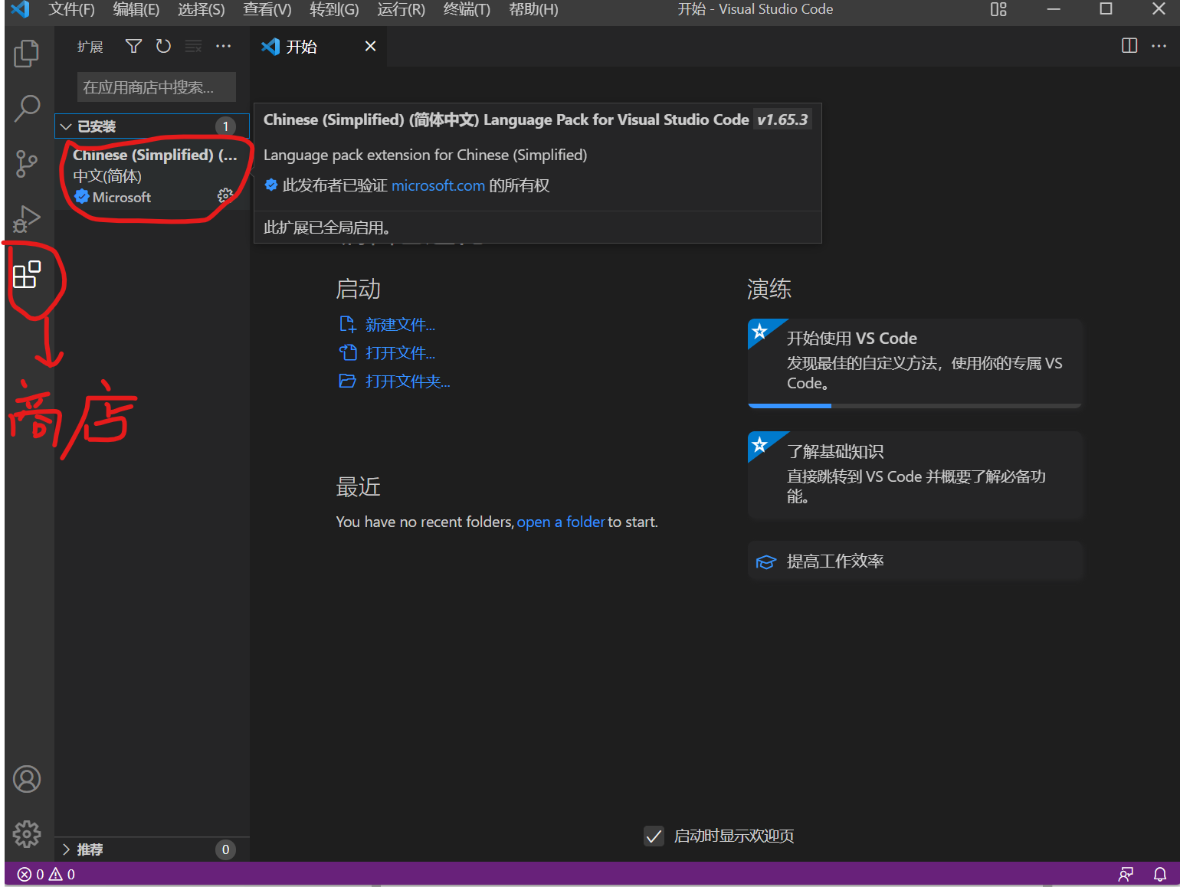Search extensions in 在应用商店中搜索 field

156,87
